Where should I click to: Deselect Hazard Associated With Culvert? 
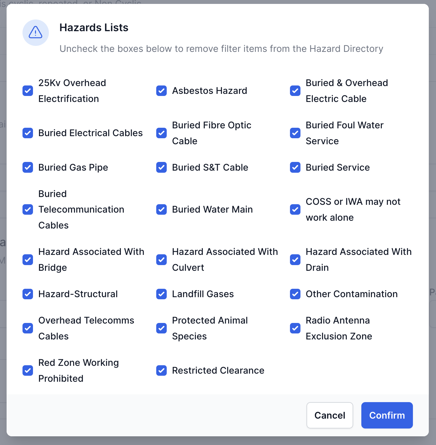coord(161,260)
